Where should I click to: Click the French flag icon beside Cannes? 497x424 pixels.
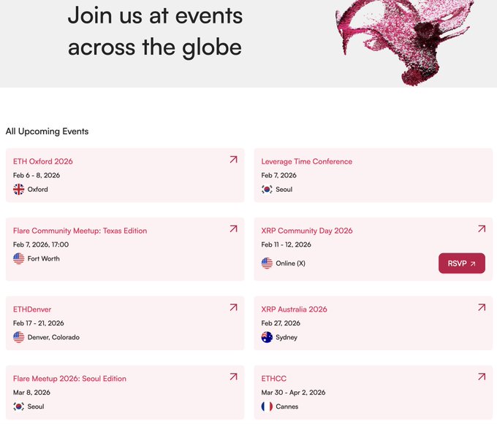(268, 406)
